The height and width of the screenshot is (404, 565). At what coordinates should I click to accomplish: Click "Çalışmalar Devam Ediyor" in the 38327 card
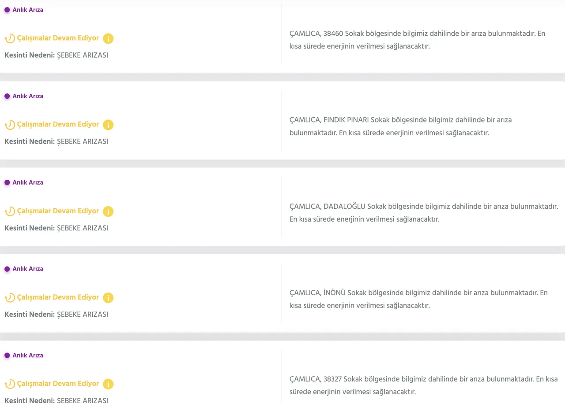[x=58, y=383]
